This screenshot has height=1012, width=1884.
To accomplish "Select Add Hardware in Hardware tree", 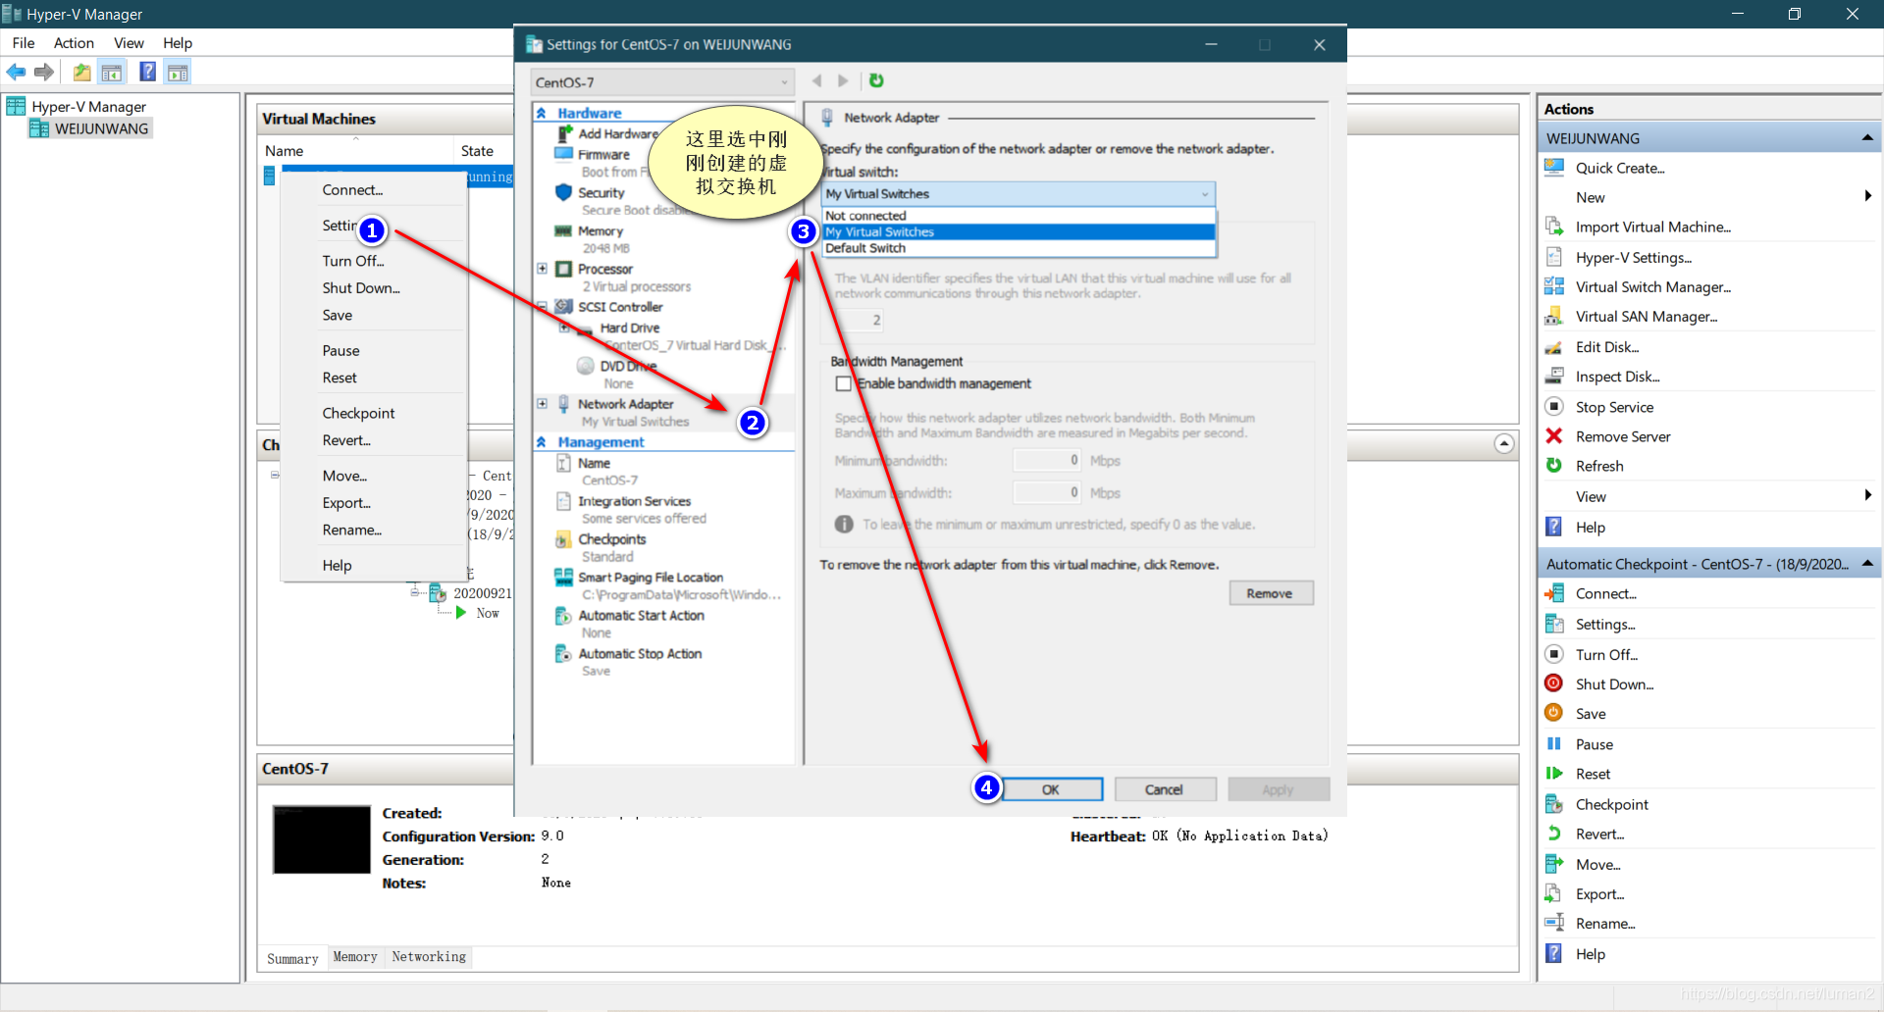I will click(x=617, y=133).
